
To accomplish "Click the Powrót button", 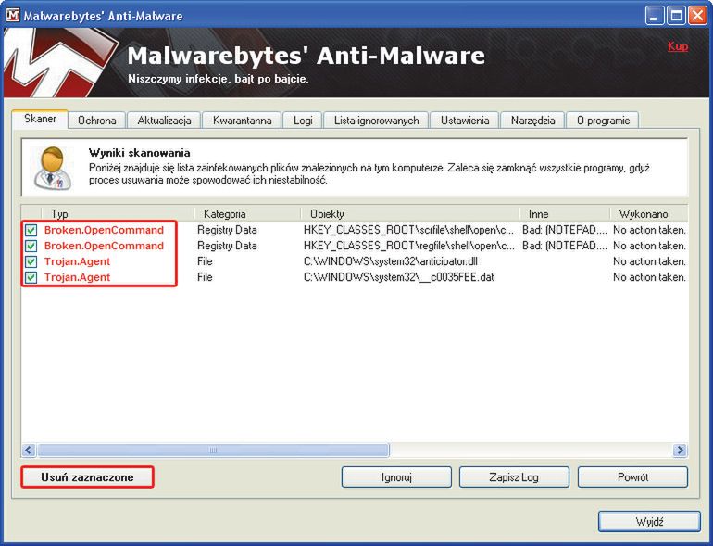I will click(x=632, y=477).
